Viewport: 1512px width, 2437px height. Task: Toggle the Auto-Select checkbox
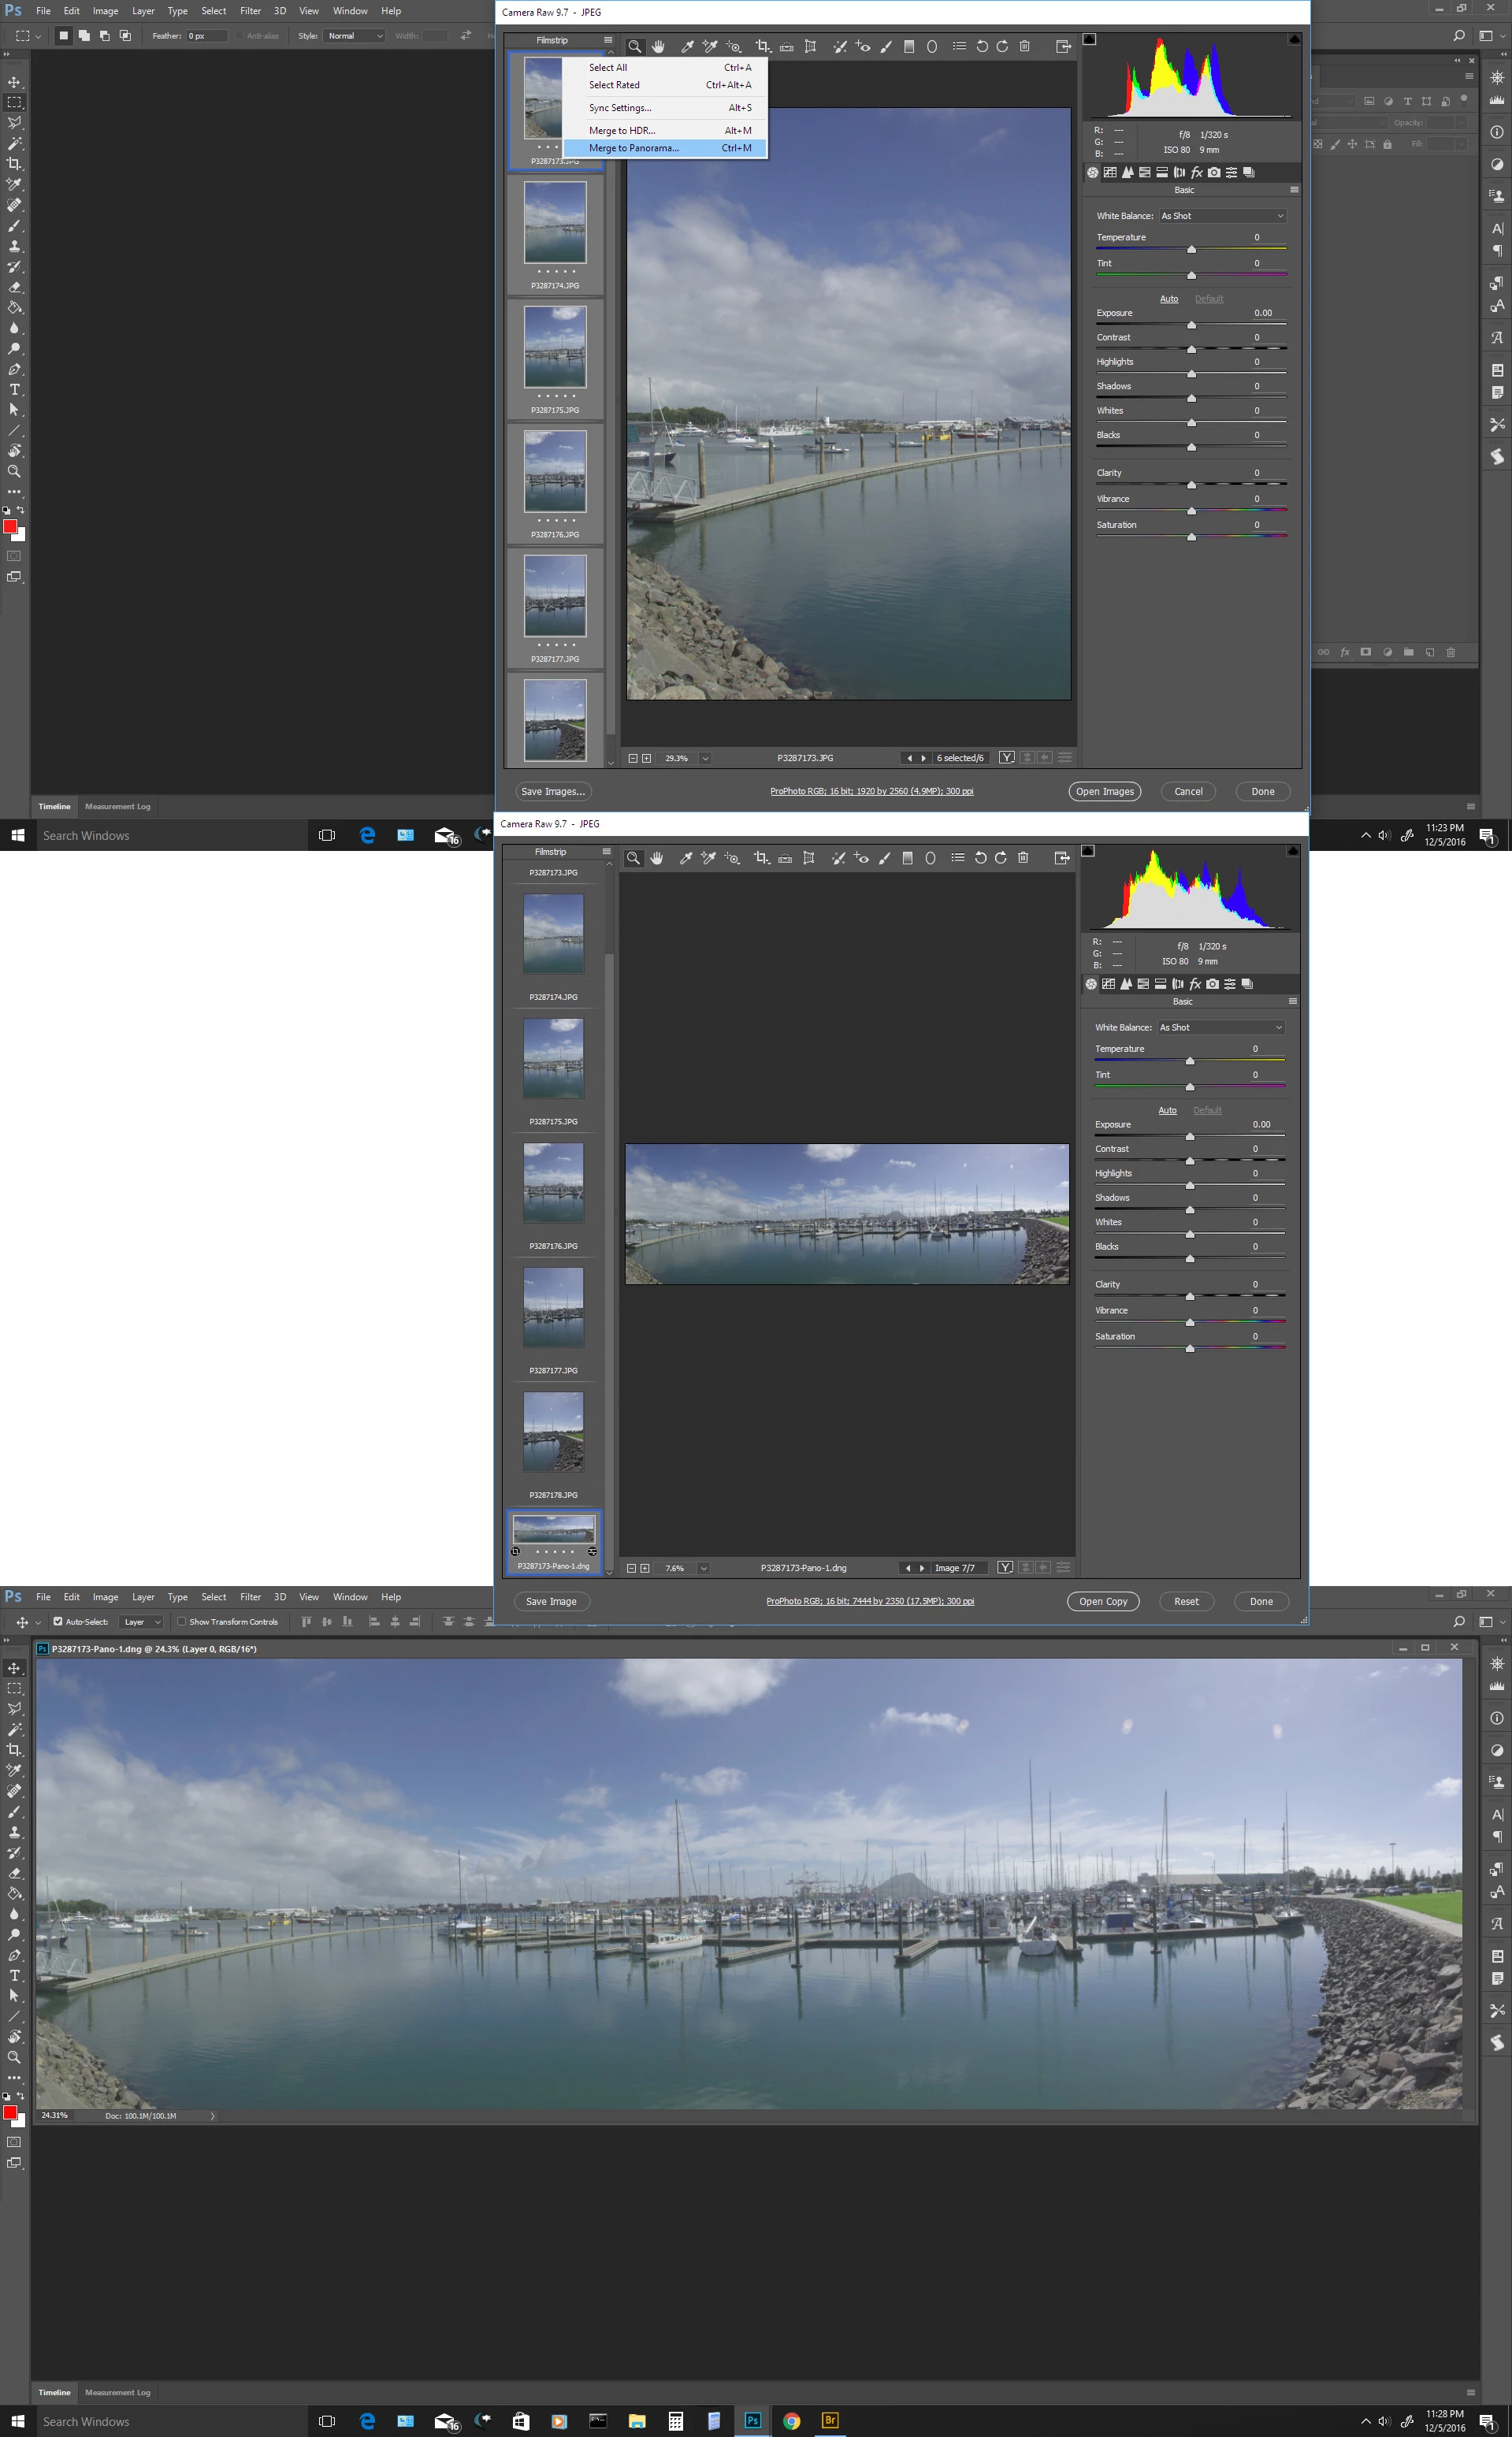coord(58,1622)
